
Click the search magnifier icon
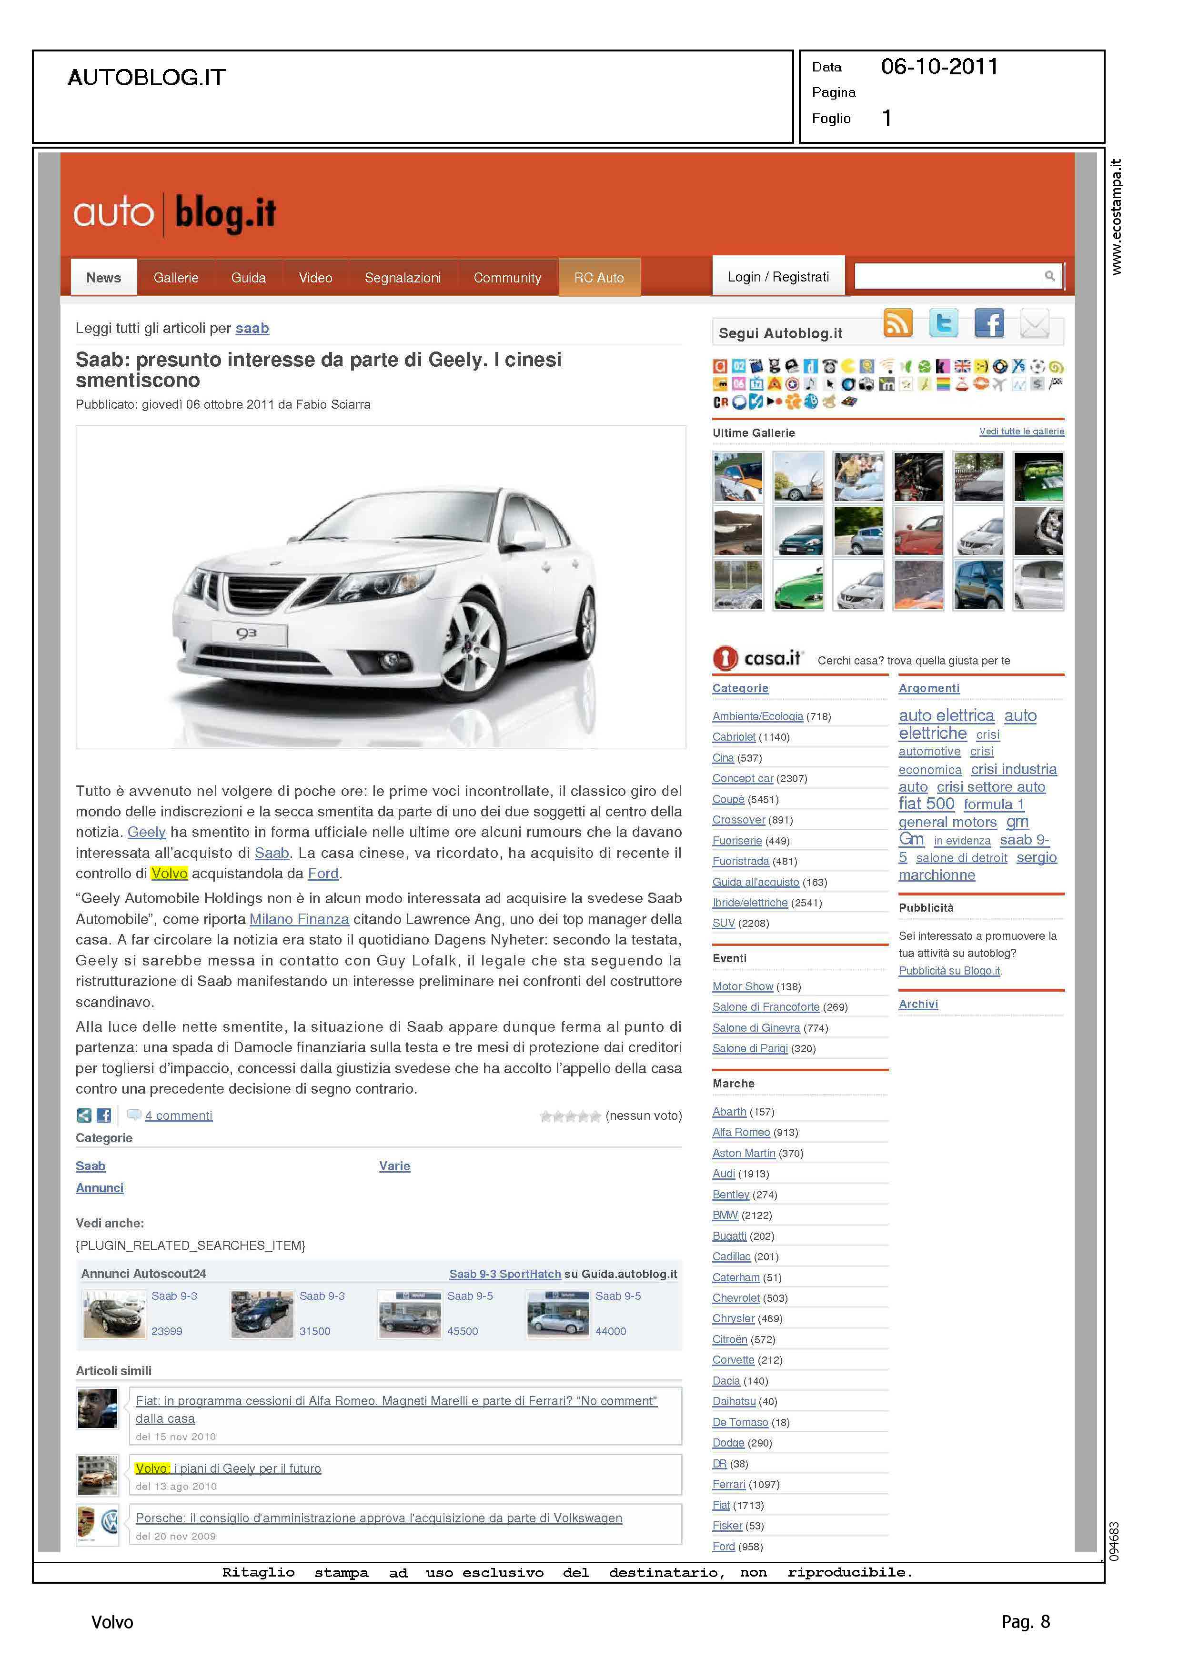click(x=1049, y=276)
